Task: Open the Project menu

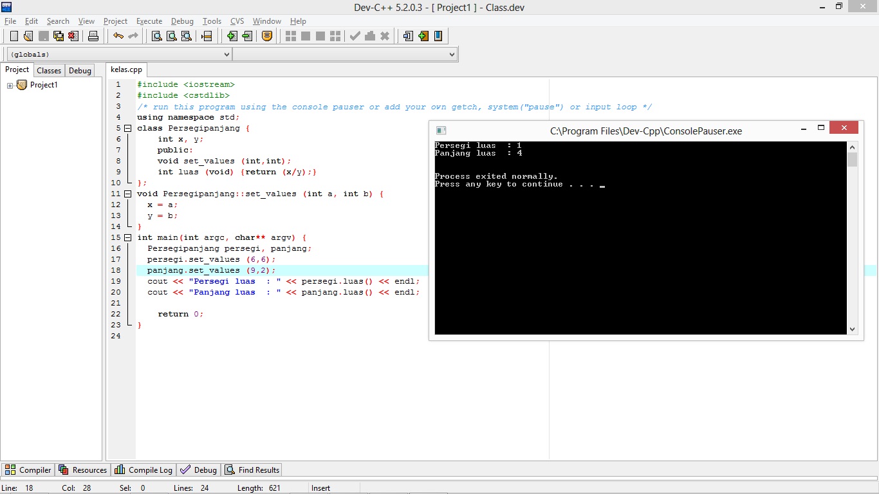Action: (x=115, y=21)
